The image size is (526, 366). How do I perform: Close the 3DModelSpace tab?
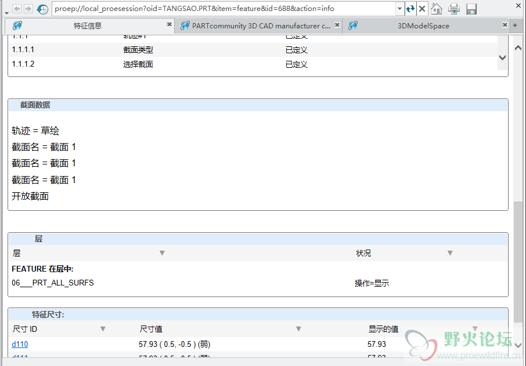pyautogui.click(x=505, y=24)
